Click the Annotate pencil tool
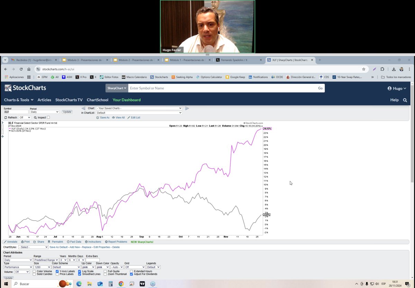 coord(10,242)
